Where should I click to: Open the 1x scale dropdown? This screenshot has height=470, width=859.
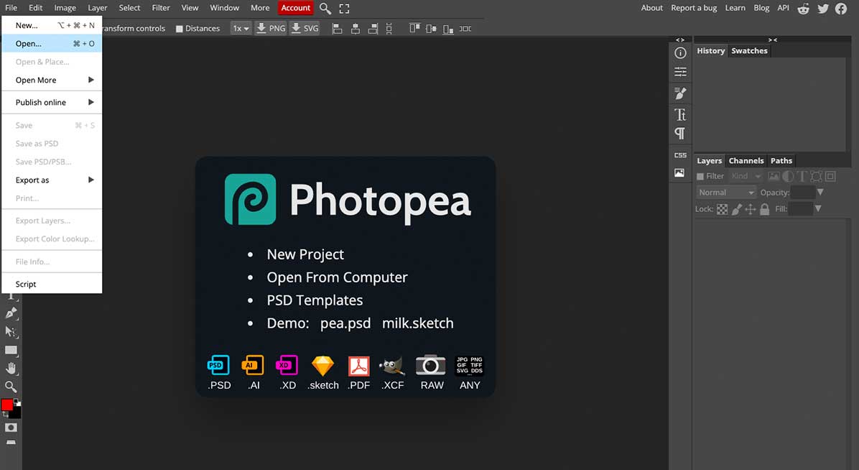(x=241, y=29)
